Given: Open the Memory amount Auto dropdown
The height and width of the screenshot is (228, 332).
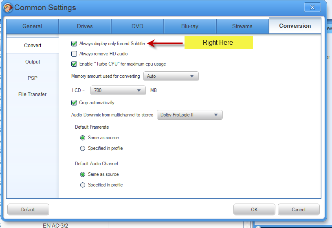Looking at the screenshot, I should (171, 76).
